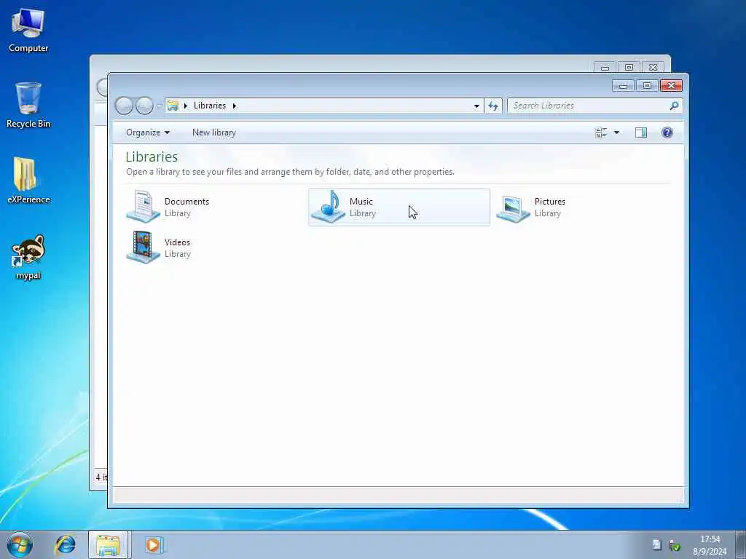The width and height of the screenshot is (746, 559).
Task: Expand the view options dropdown arrow
Action: tap(616, 132)
